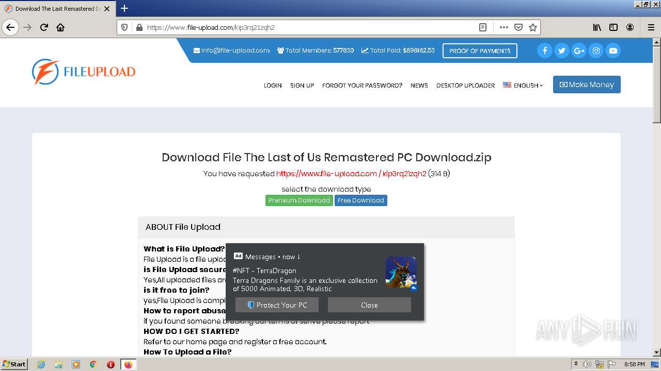Viewport: 661px width, 371px height.
Task: Open YouTube social icon
Action: tap(613, 50)
